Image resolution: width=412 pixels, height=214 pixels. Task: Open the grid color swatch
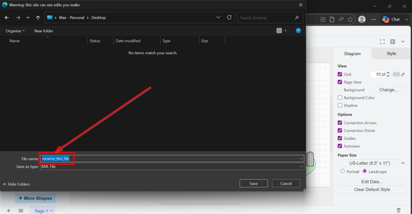(x=396, y=74)
